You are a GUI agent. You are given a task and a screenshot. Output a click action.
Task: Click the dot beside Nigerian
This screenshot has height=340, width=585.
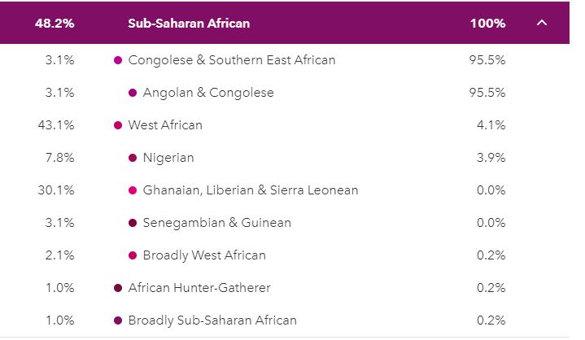tap(133, 158)
